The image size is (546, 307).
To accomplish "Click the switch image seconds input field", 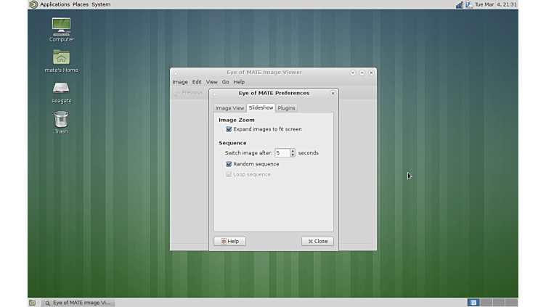I will [x=282, y=153].
